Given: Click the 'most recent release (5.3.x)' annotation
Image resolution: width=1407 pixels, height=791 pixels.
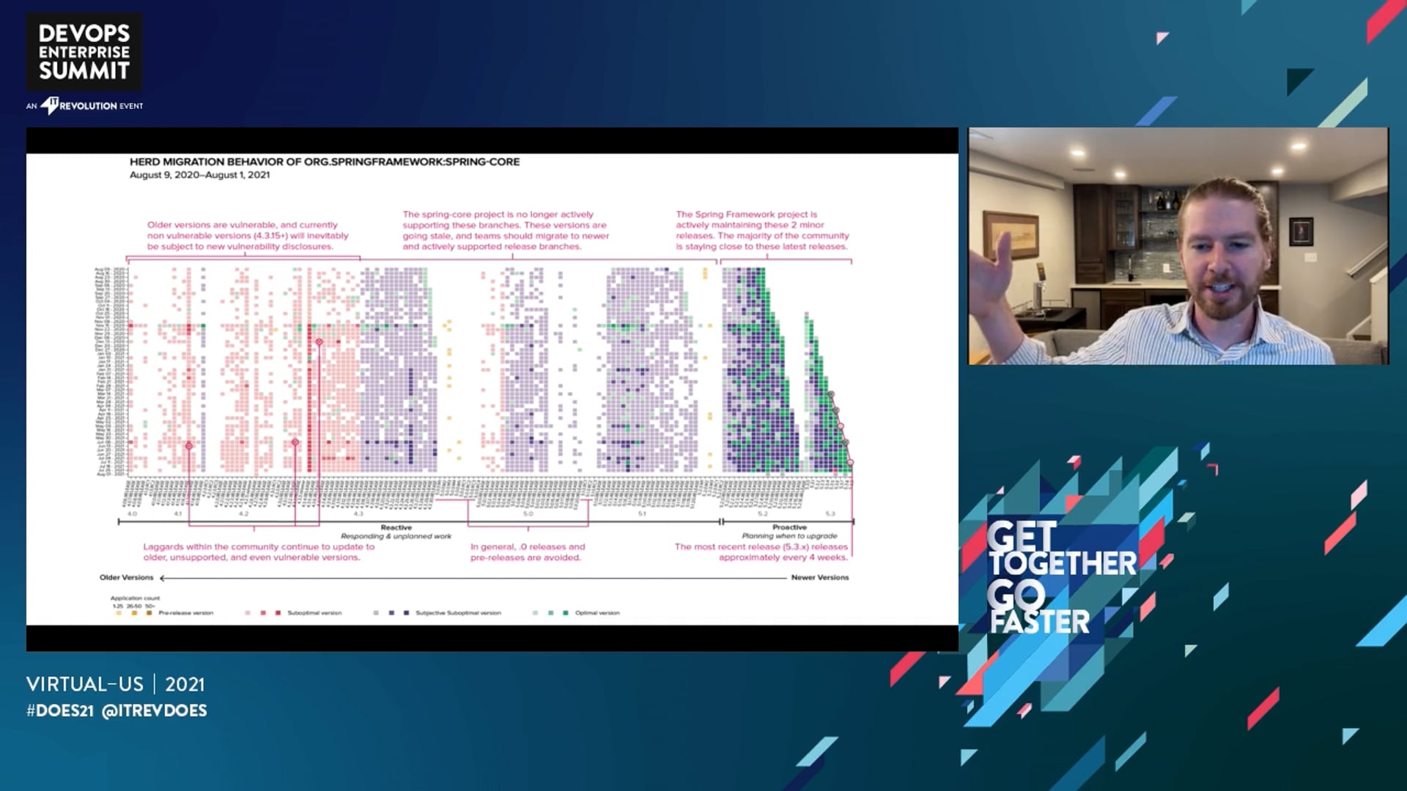Looking at the screenshot, I should [x=761, y=552].
